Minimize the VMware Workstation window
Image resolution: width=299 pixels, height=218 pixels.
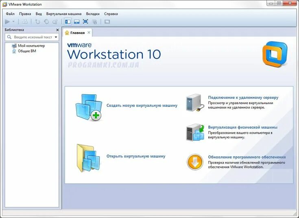(x=271, y=3)
